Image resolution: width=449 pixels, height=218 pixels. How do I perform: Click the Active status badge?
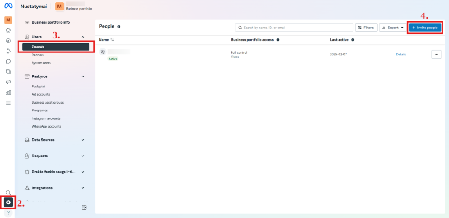click(x=113, y=59)
